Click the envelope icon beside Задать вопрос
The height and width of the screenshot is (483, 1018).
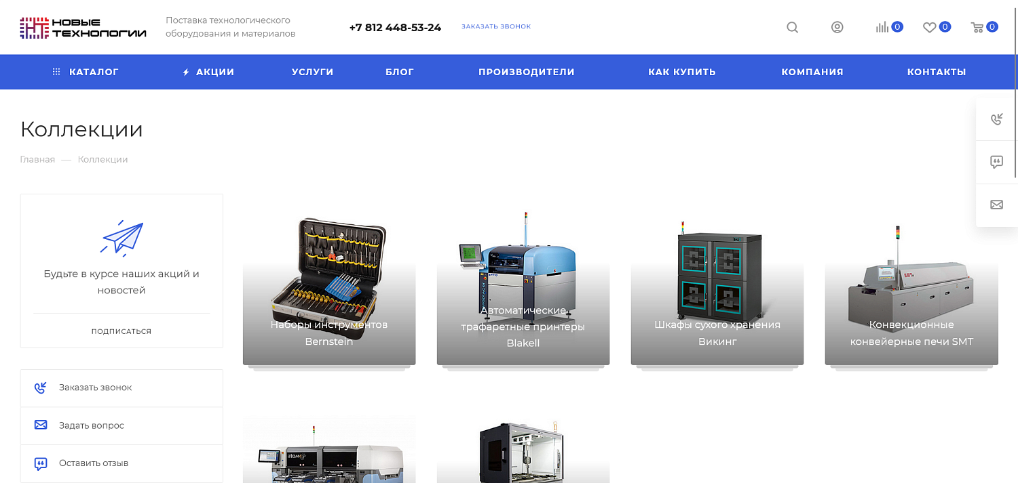41,425
